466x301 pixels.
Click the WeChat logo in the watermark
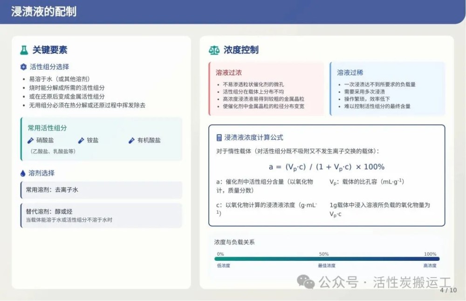(x=306, y=282)
